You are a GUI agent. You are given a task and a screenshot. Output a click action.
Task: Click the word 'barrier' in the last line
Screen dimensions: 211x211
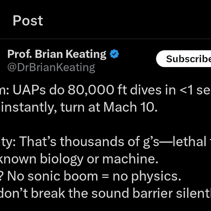[x=153, y=194]
